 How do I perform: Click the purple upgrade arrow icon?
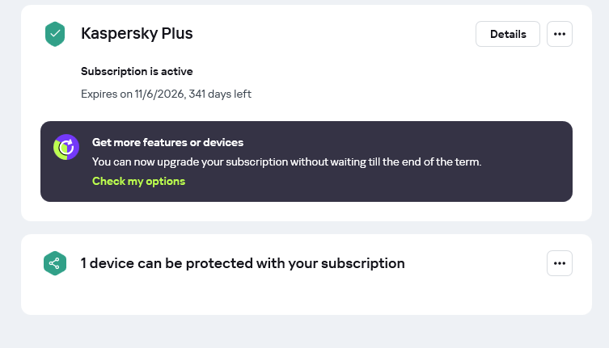[x=66, y=146]
